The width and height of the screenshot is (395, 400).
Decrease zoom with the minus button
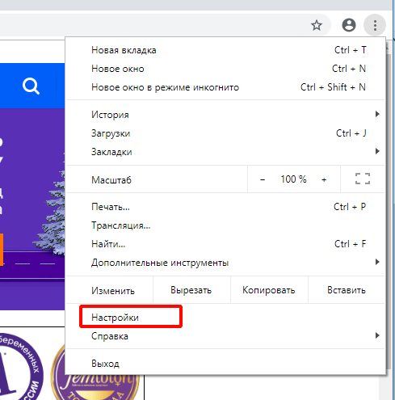pyautogui.click(x=263, y=179)
